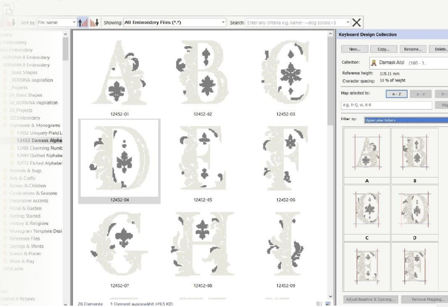The height and width of the screenshot is (307, 448).
Task: Click the Rename... button
Action: click(x=412, y=49)
